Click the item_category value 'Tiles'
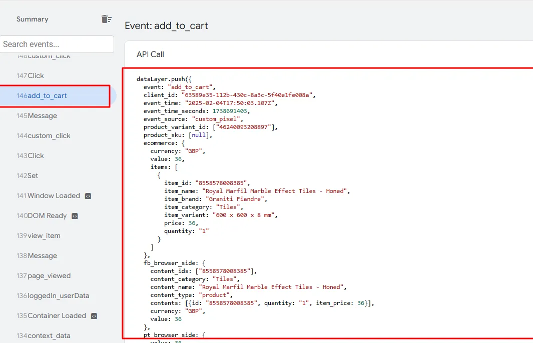533x343 pixels. 228,207
